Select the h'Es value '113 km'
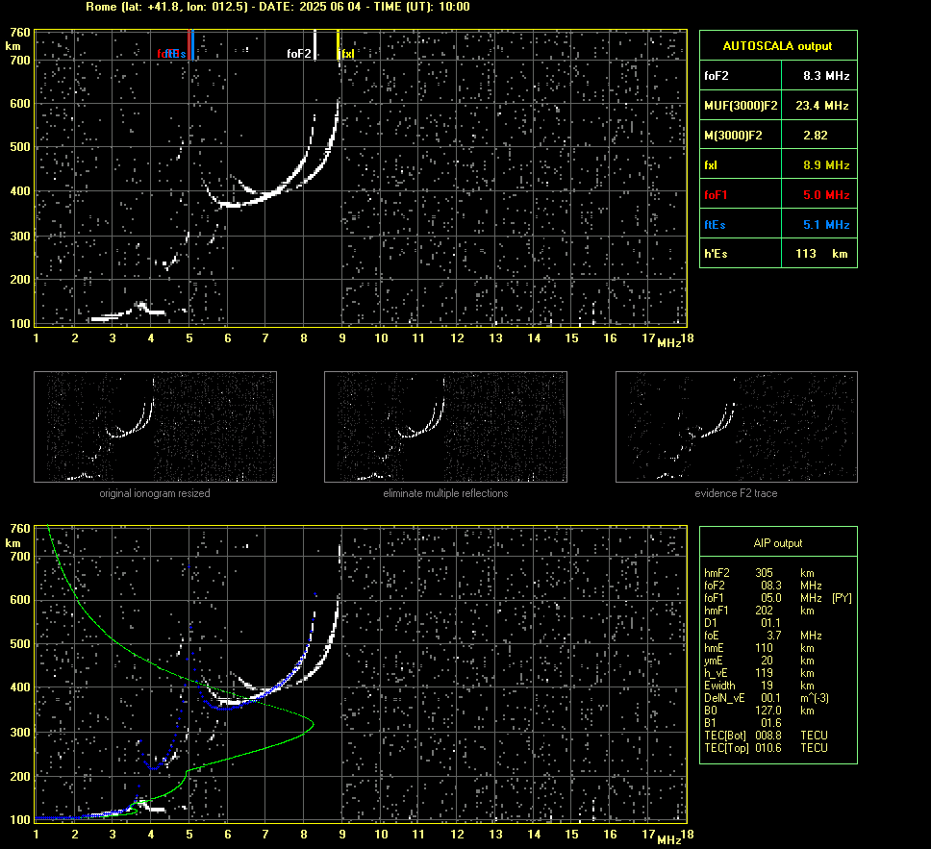The width and height of the screenshot is (931, 849). pos(821,254)
